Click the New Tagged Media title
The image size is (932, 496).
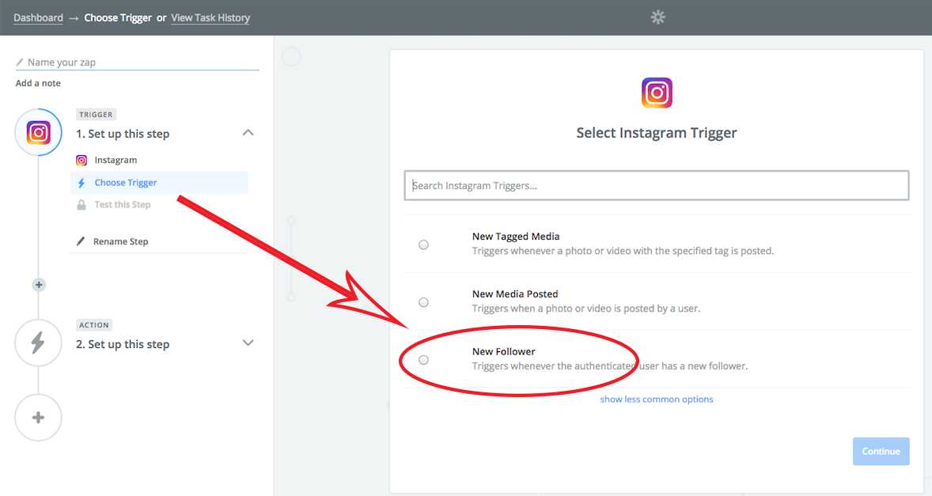point(516,237)
